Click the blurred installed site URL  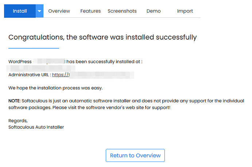click(41, 68)
